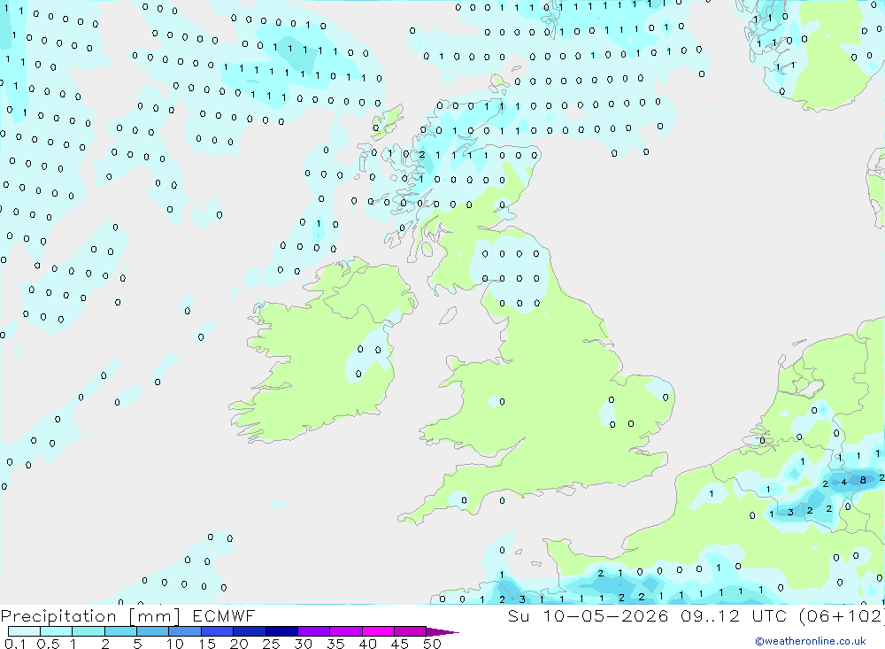The height and width of the screenshot is (649, 885).
Task: Select the 45–50 mm legend swatch
Action: pos(411,631)
